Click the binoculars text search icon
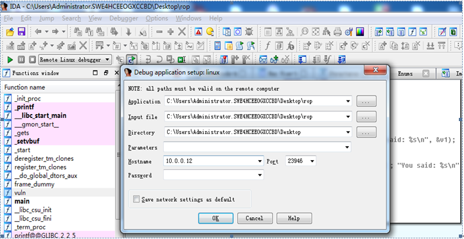The height and width of the screenshot is (239, 464). point(89,31)
